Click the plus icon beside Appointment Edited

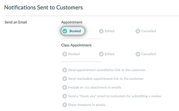coord(101,31)
